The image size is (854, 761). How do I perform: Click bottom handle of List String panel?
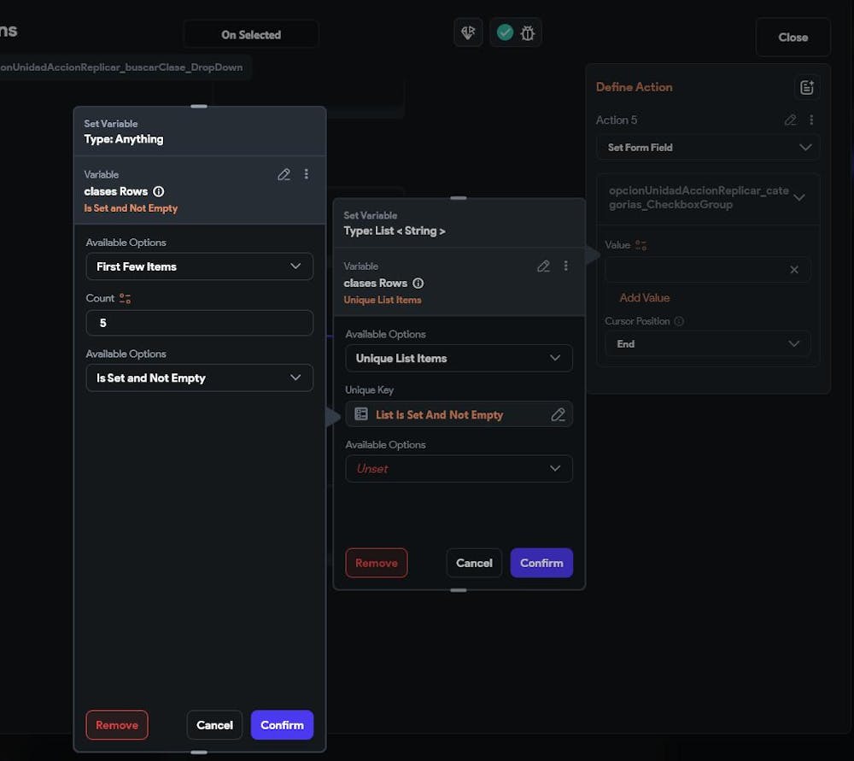click(459, 590)
